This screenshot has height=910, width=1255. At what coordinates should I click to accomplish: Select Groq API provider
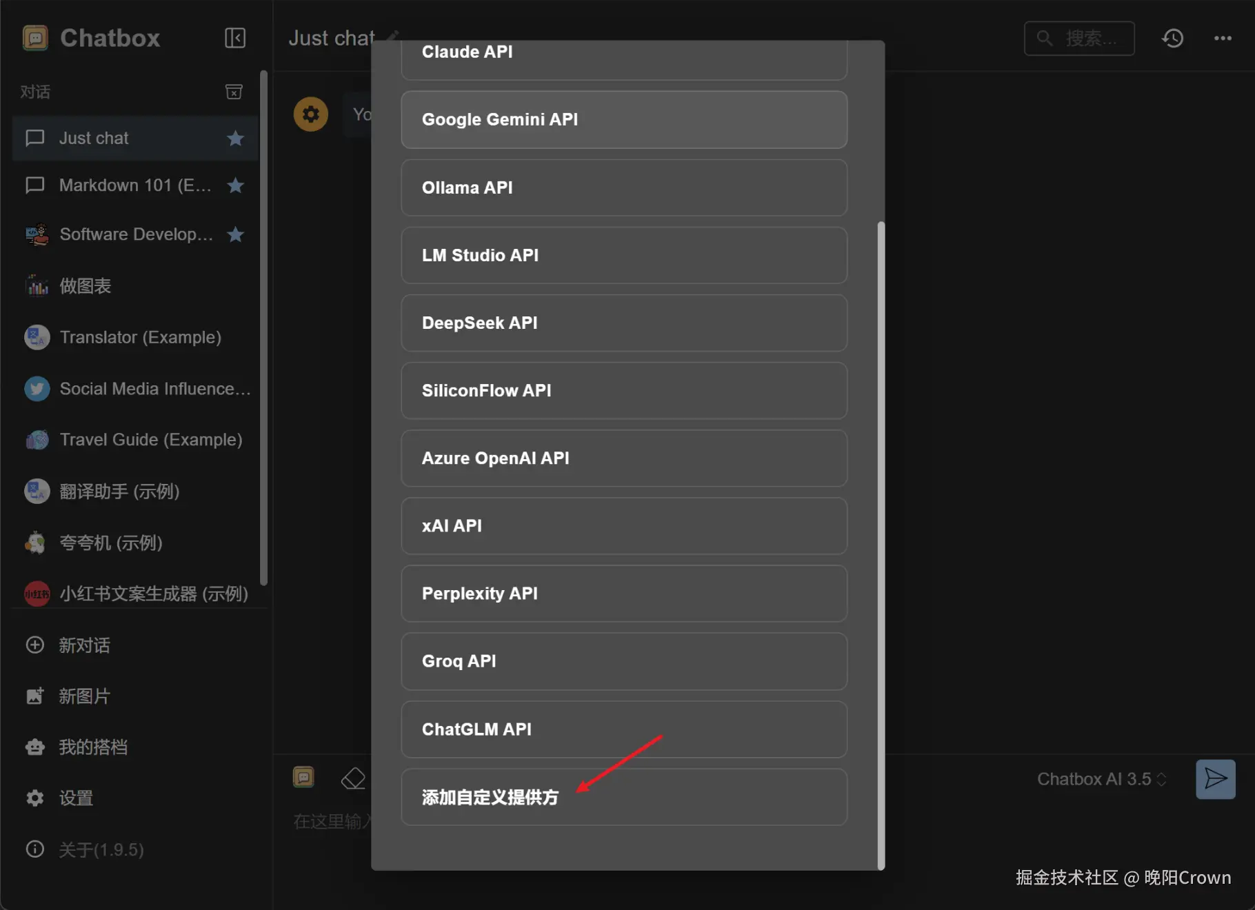(x=624, y=661)
